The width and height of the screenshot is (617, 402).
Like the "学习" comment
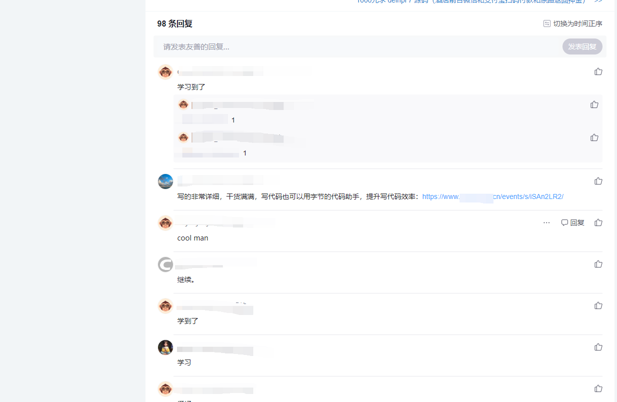(x=598, y=347)
